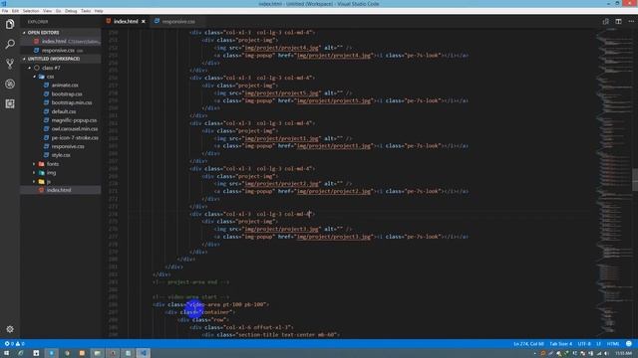
Task: Open the Edit menu
Action: [15, 11]
